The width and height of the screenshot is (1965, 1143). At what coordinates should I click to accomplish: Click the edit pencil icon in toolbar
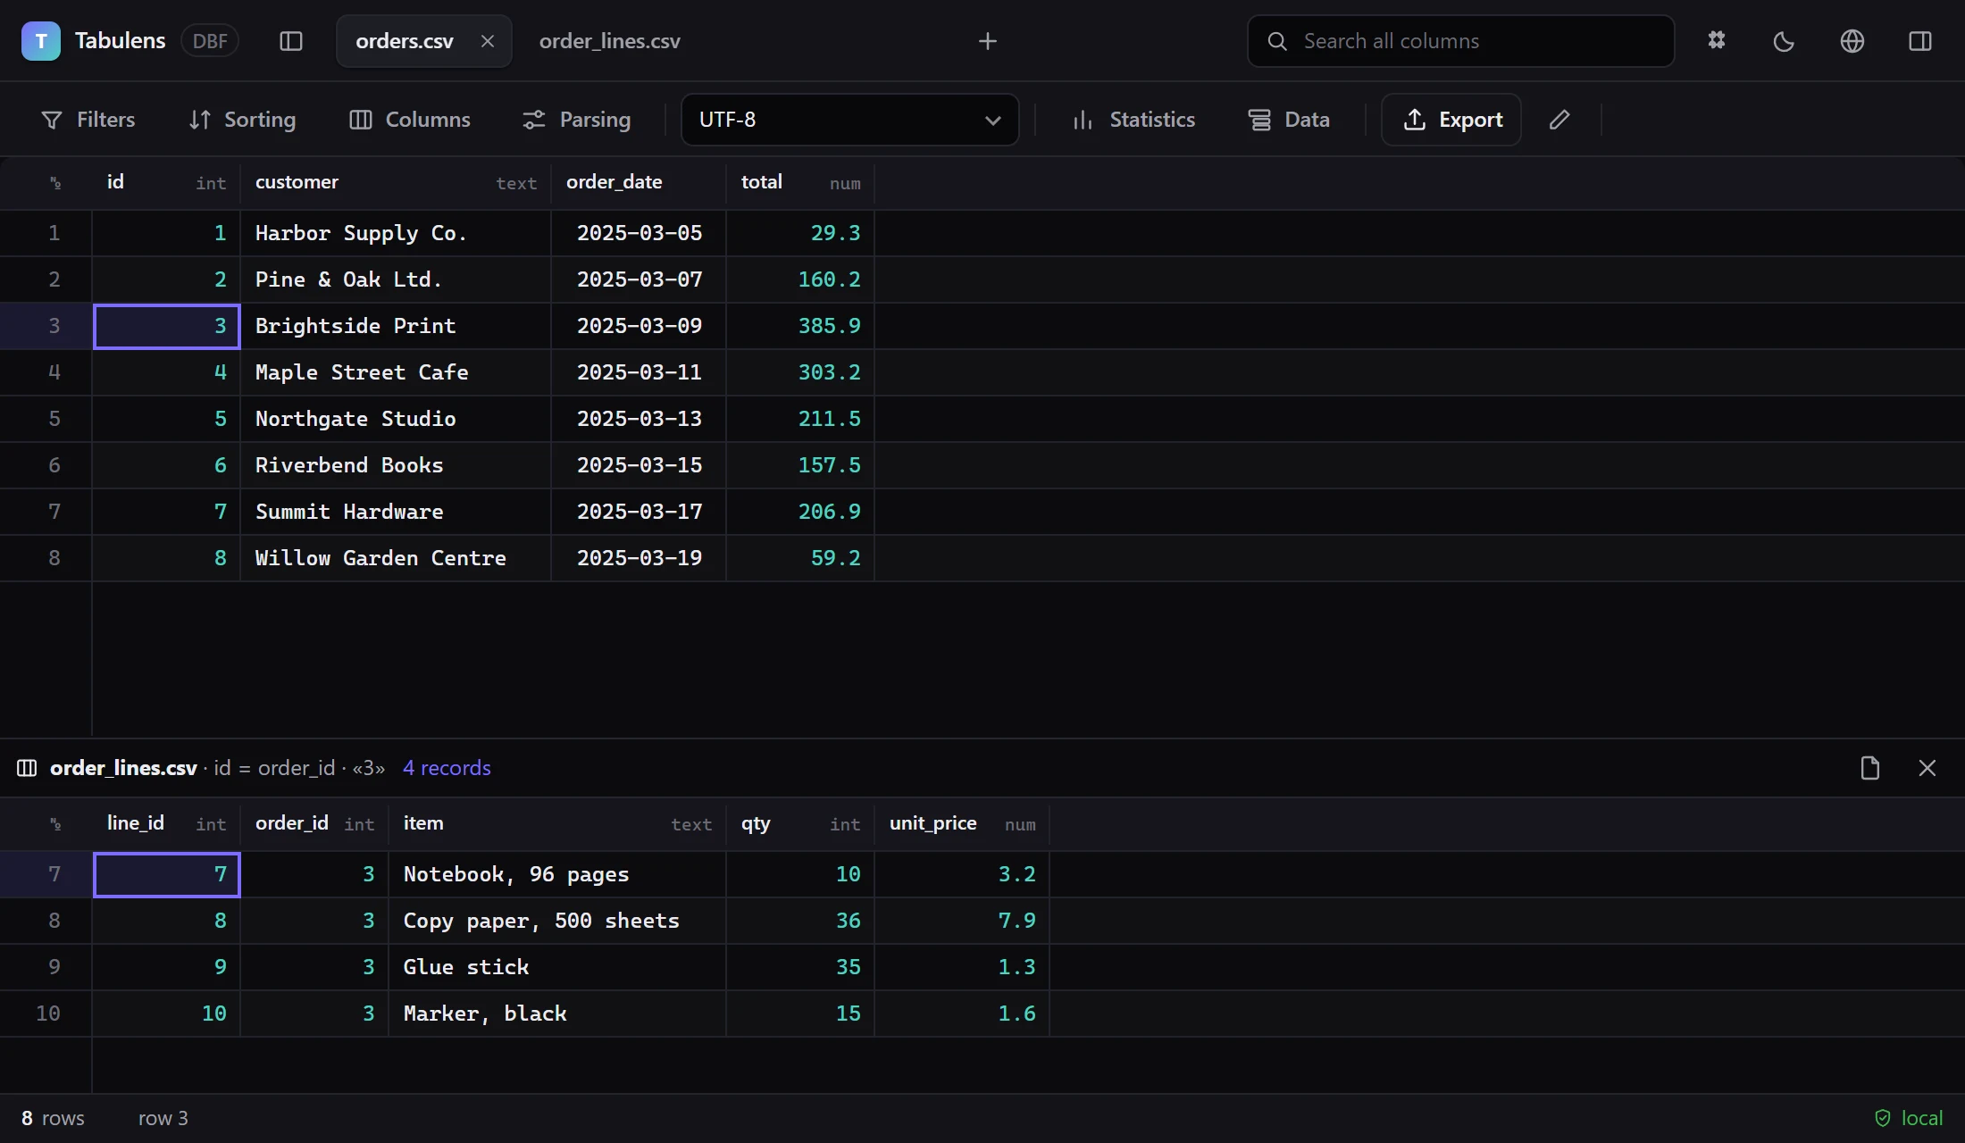point(1559,120)
